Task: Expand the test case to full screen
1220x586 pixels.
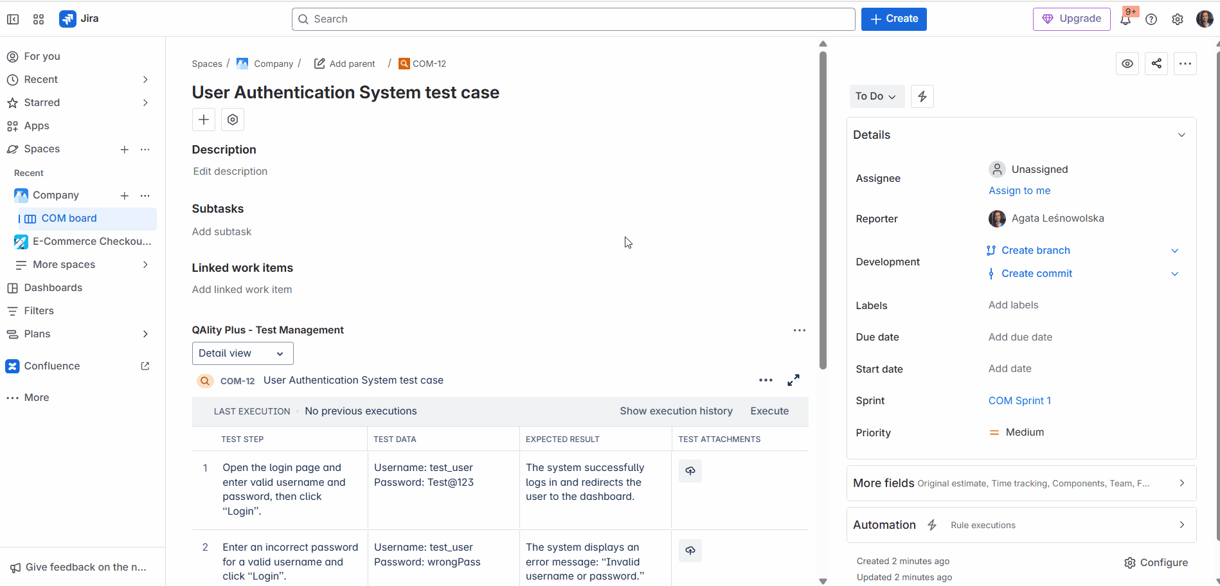Action: (x=794, y=380)
